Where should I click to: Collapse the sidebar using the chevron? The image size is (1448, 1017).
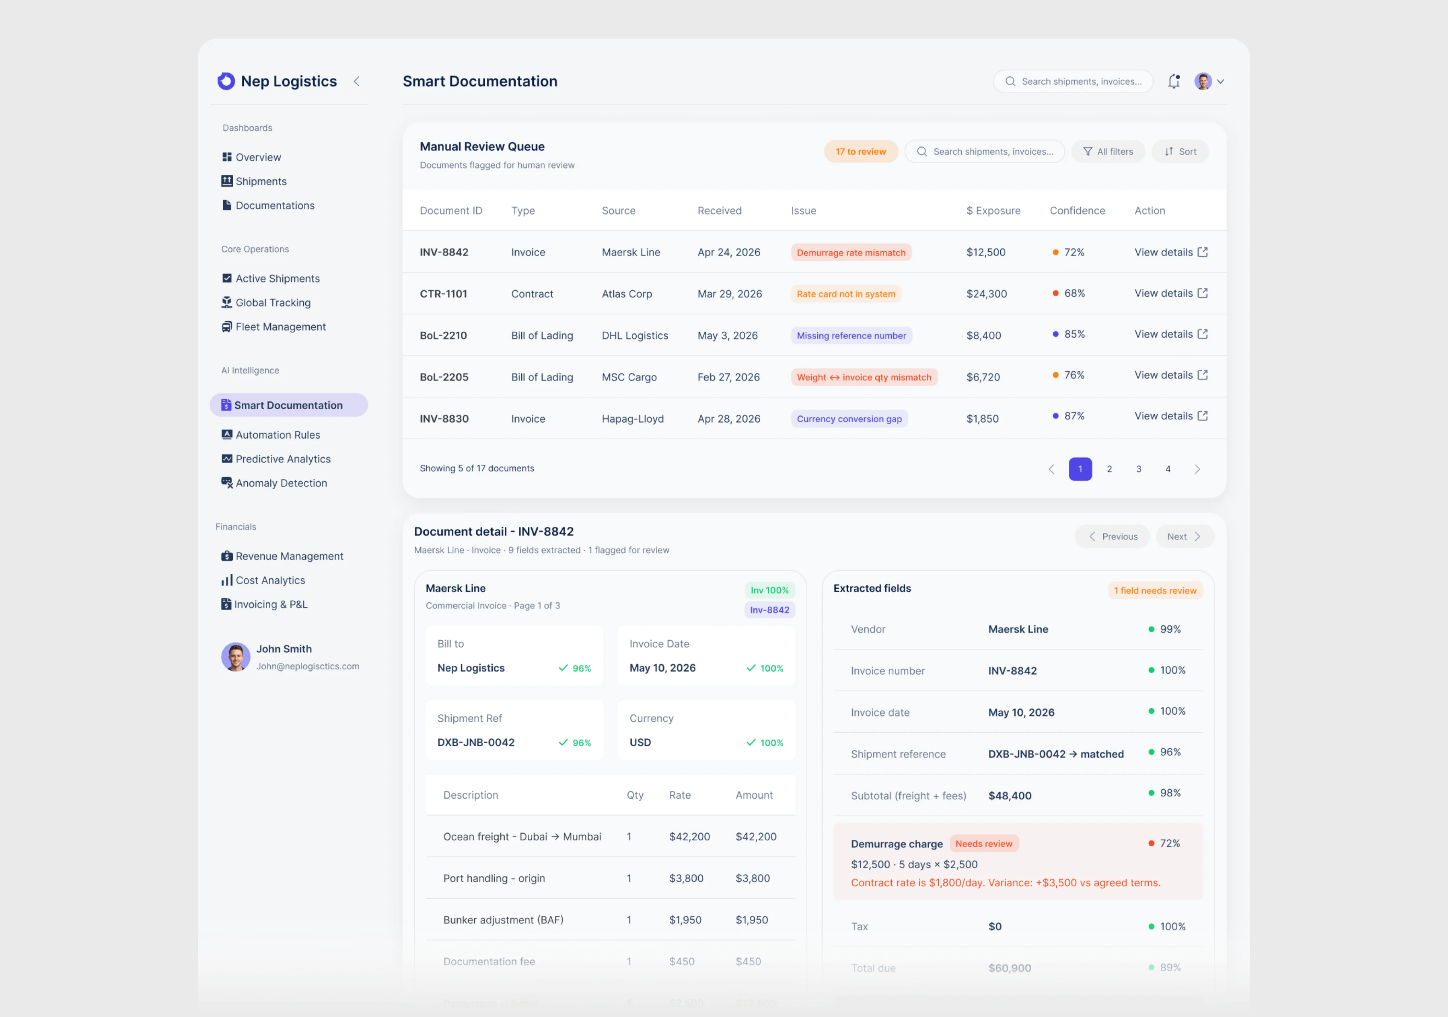357,81
